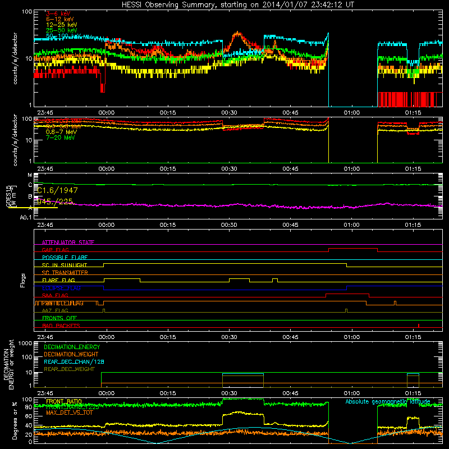Click the raised SAA_FLAG step segment
This screenshot has height=449, width=449.
pos(347,294)
